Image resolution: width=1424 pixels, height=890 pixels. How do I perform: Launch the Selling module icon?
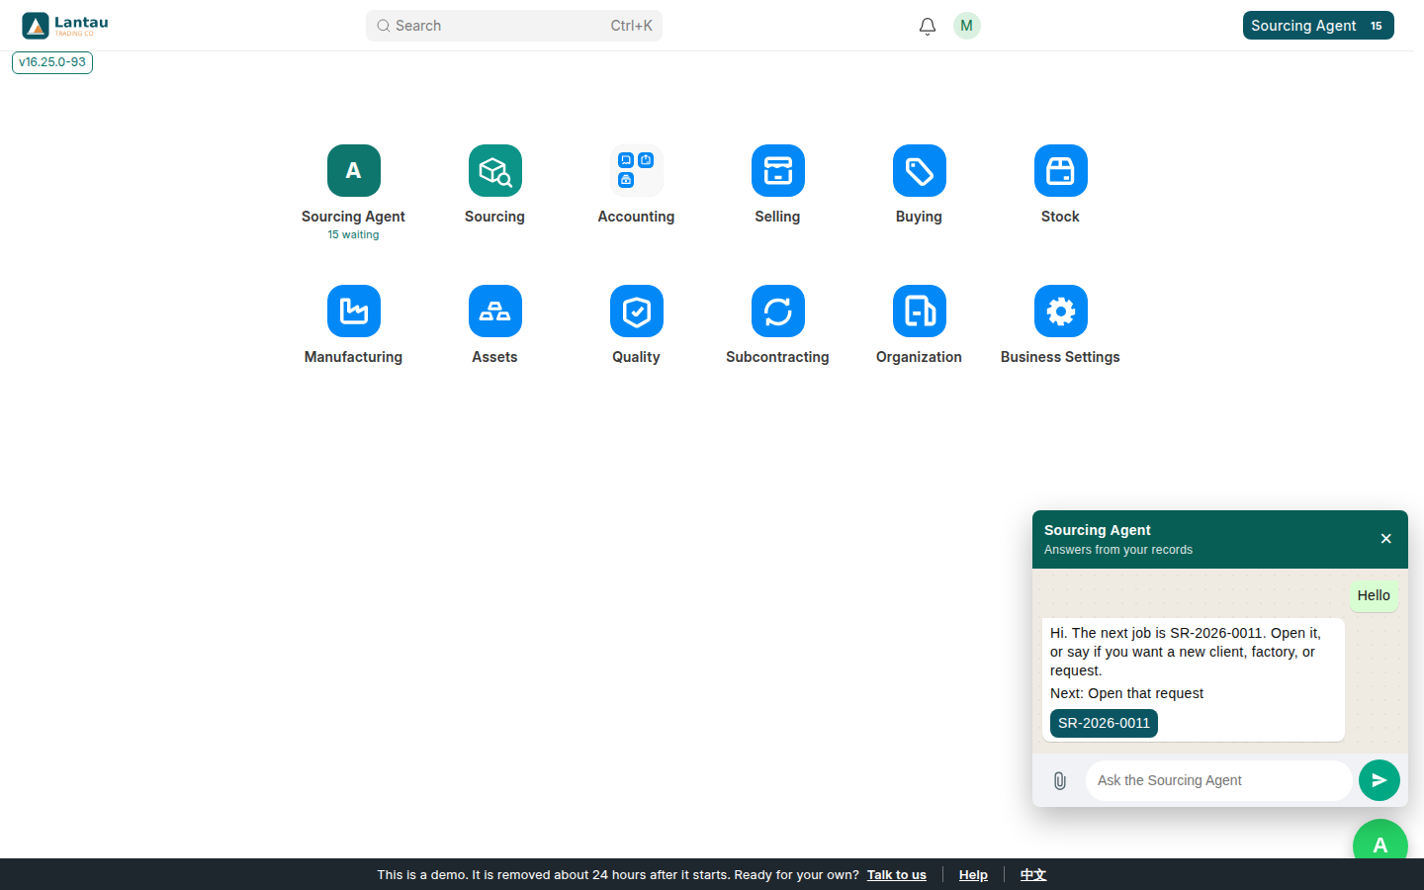point(777,171)
